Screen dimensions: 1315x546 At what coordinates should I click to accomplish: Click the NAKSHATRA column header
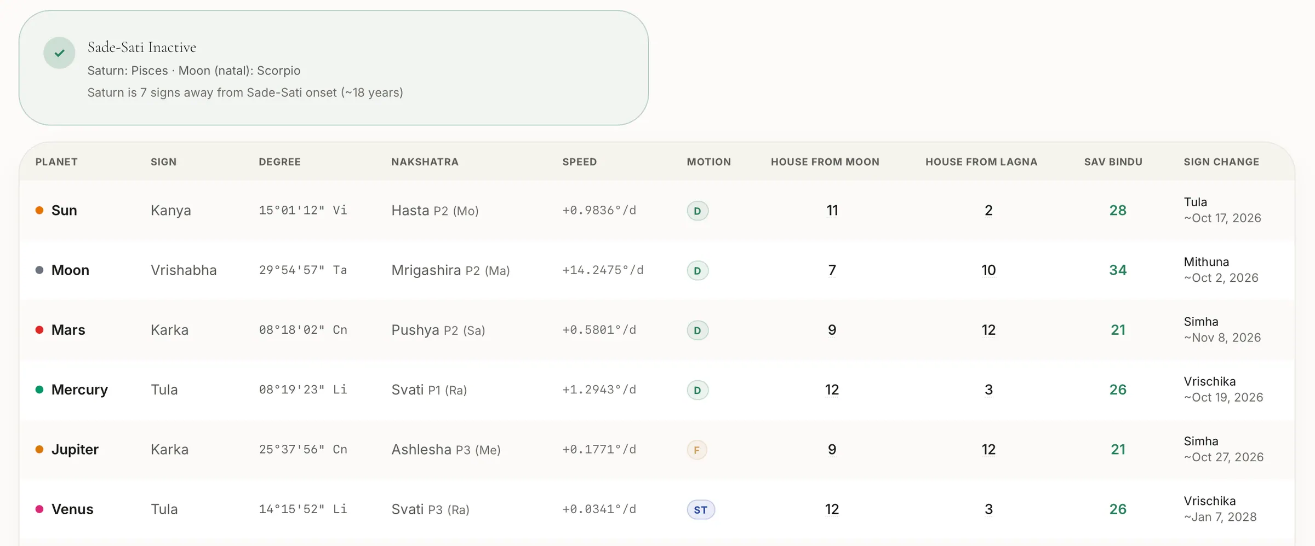425,162
